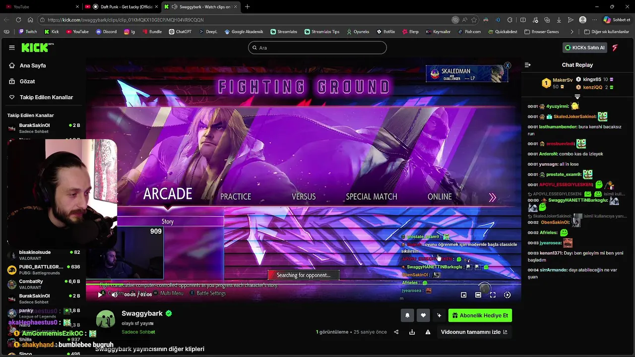Go to browser home page

tap(30, 20)
